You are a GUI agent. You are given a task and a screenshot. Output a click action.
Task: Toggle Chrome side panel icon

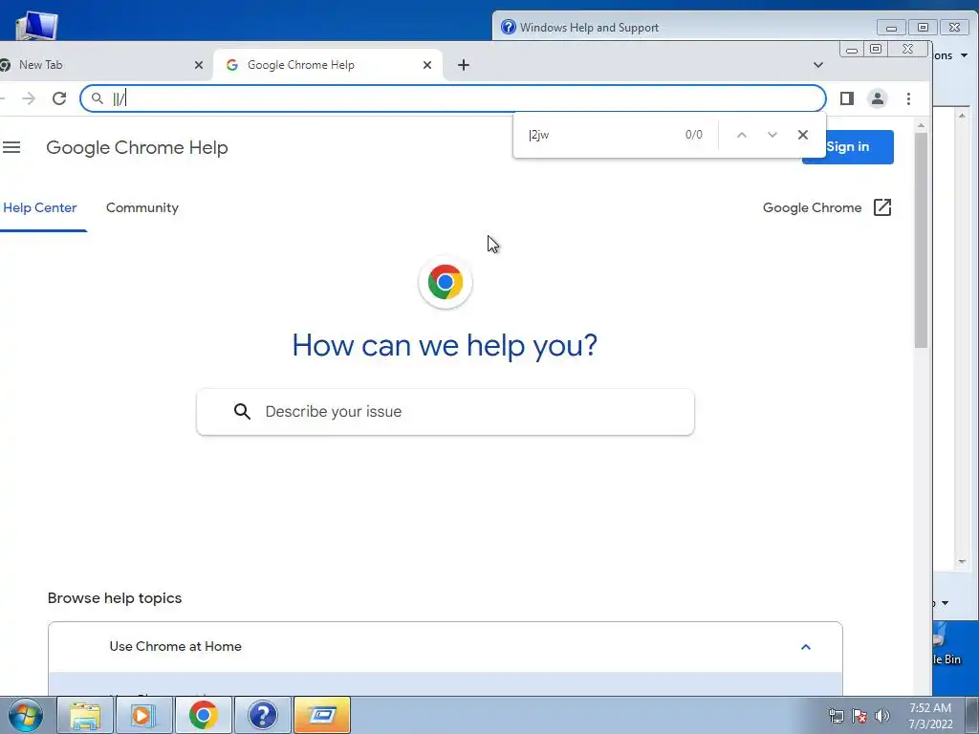click(847, 98)
